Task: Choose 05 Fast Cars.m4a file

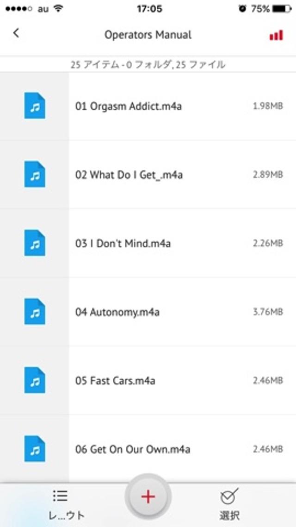Action: 115,381
